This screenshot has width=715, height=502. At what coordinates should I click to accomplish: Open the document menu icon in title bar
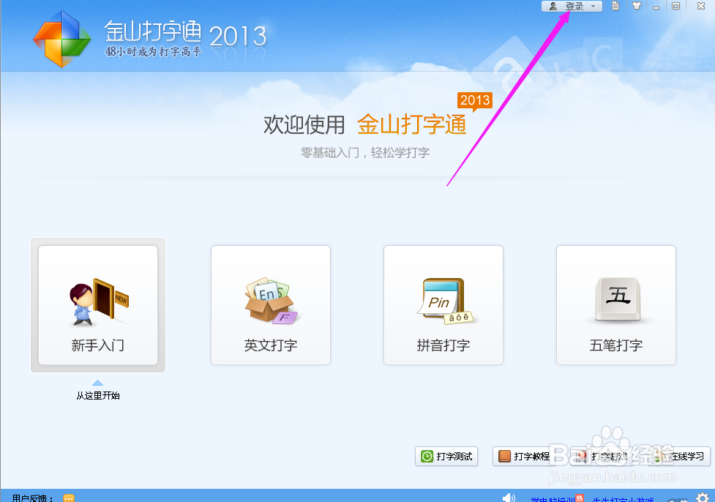click(615, 6)
